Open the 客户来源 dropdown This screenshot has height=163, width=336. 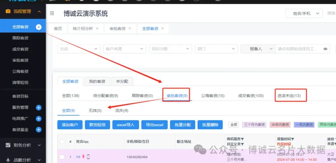coord(124,49)
